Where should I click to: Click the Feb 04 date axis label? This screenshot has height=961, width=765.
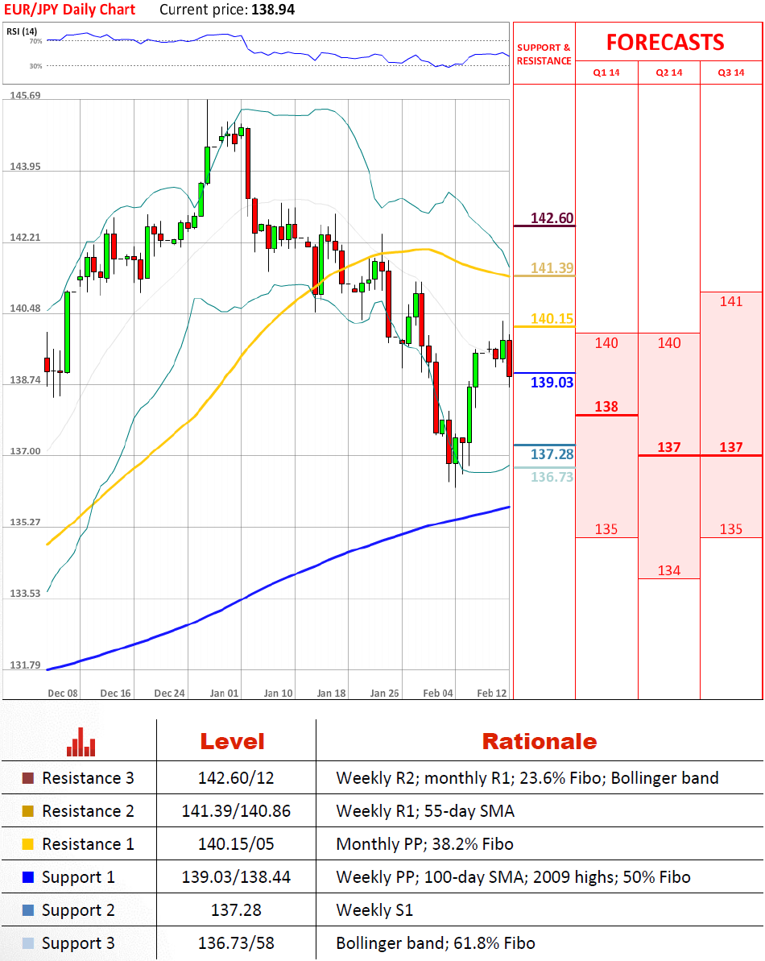tap(438, 693)
